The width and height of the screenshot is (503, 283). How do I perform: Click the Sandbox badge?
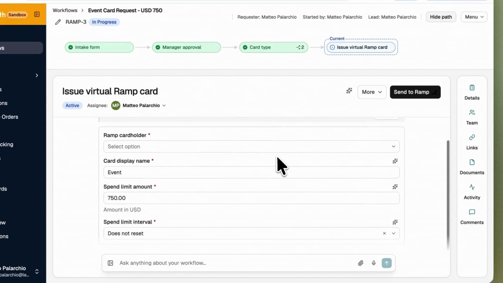coord(17,15)
